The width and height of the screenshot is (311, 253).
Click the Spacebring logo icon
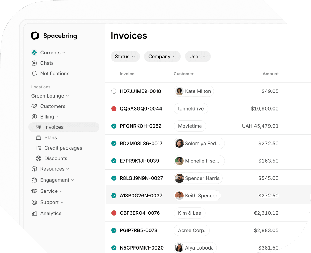click(35, 36)
